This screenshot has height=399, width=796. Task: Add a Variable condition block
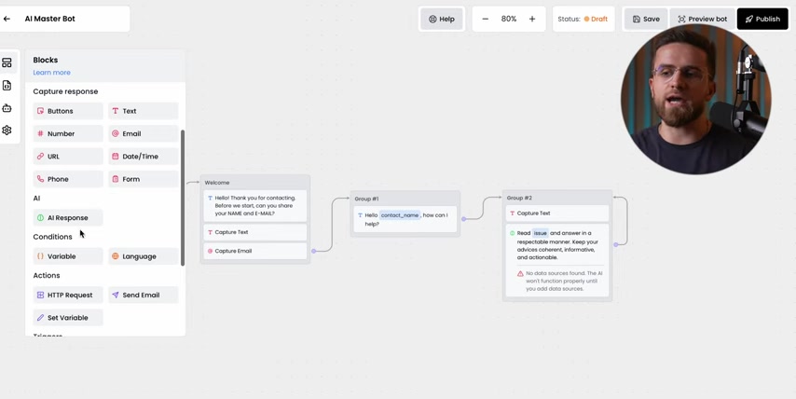tap(68, 256)
